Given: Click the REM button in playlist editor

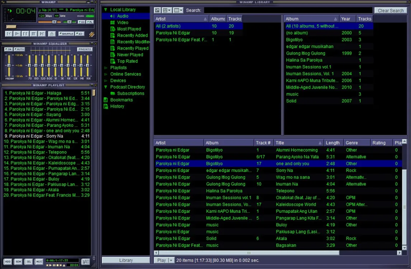Looking at the screenshot, I should click(x=18, y=261).
